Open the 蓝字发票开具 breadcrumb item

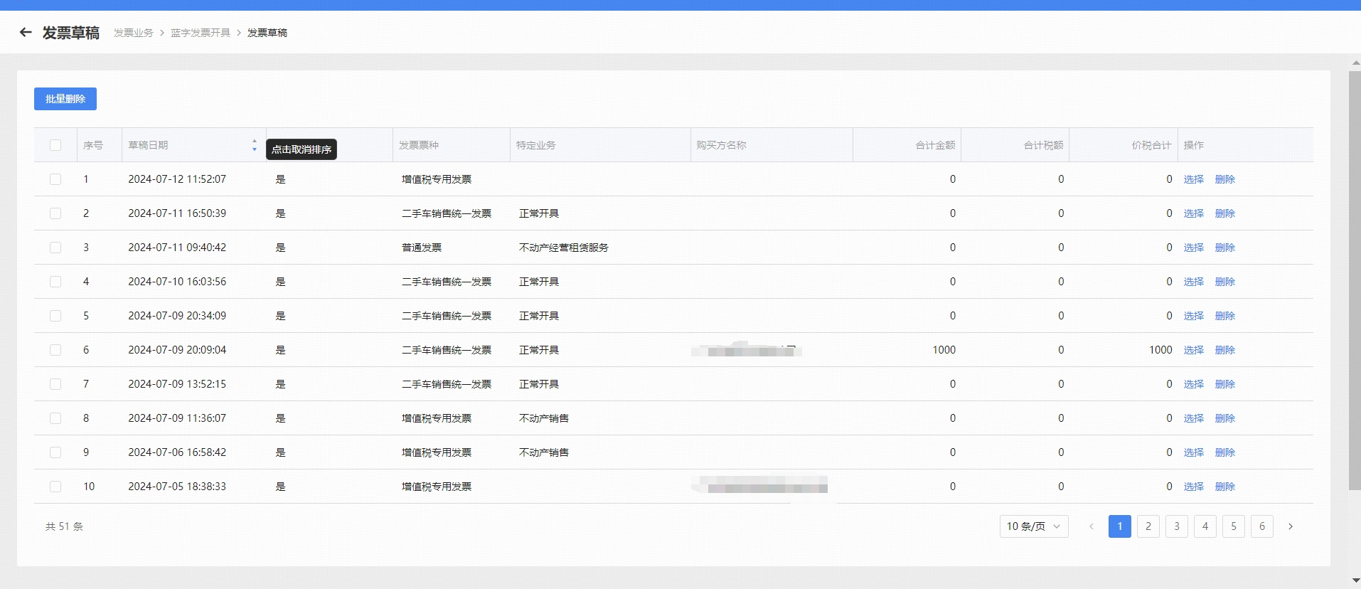pyautogui.click(x=201, y=33)
